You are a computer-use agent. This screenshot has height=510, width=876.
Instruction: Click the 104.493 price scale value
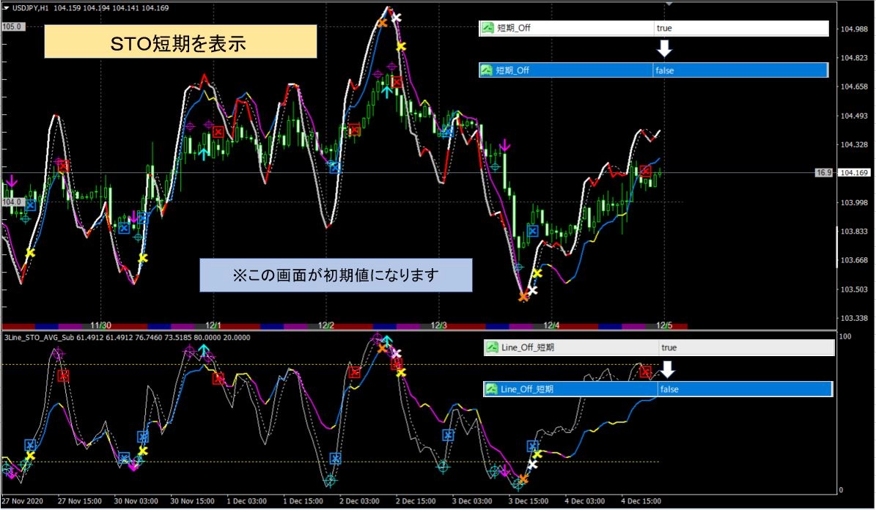tap(854, 117)
